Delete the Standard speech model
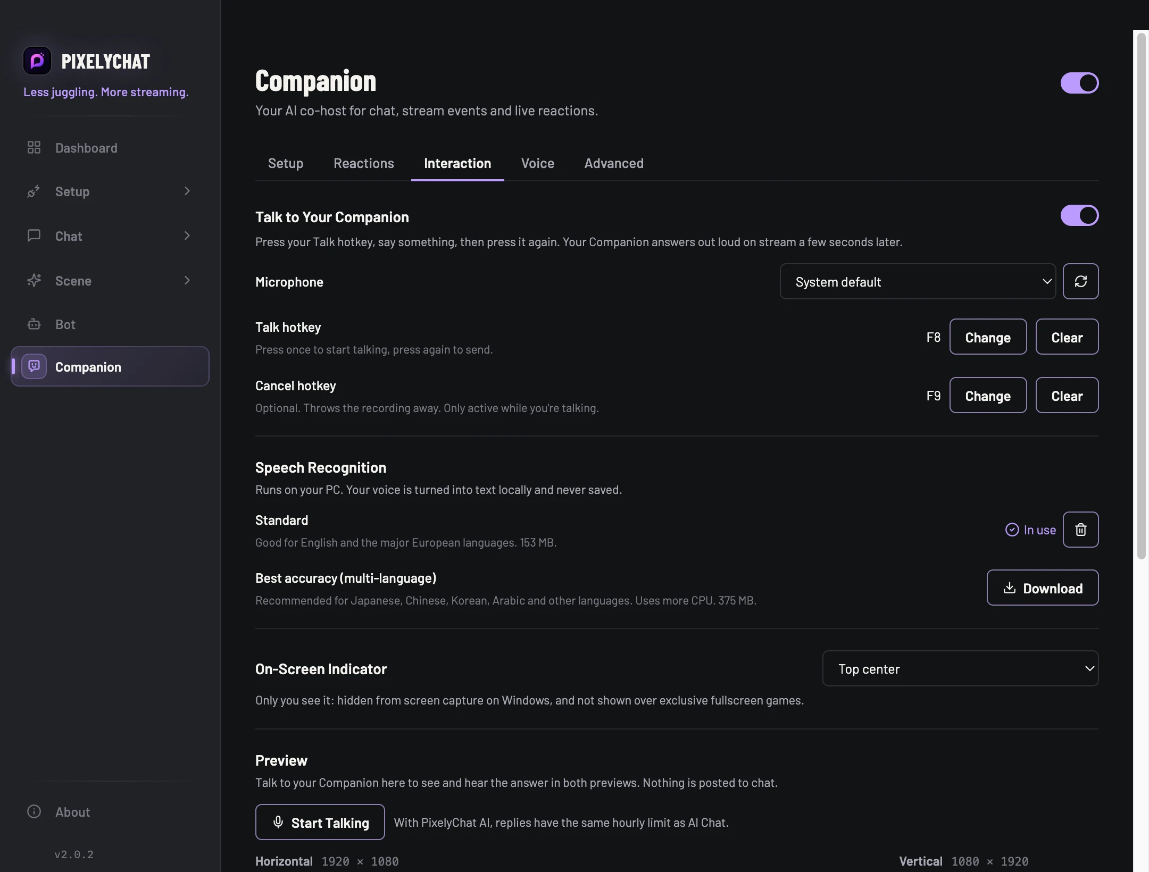This screenshot has height=872, width=1149. tap(1080, 530)
